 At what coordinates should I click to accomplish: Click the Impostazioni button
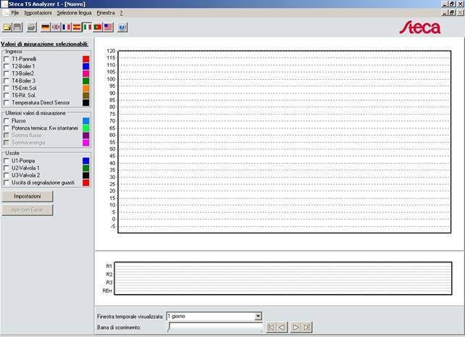[28, 196]
